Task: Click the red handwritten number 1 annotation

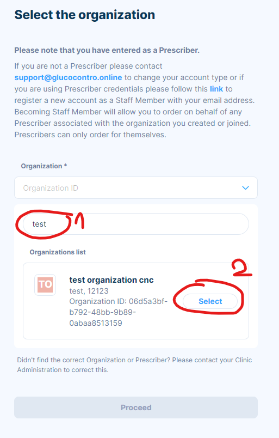Action: [x=78, y=221]
